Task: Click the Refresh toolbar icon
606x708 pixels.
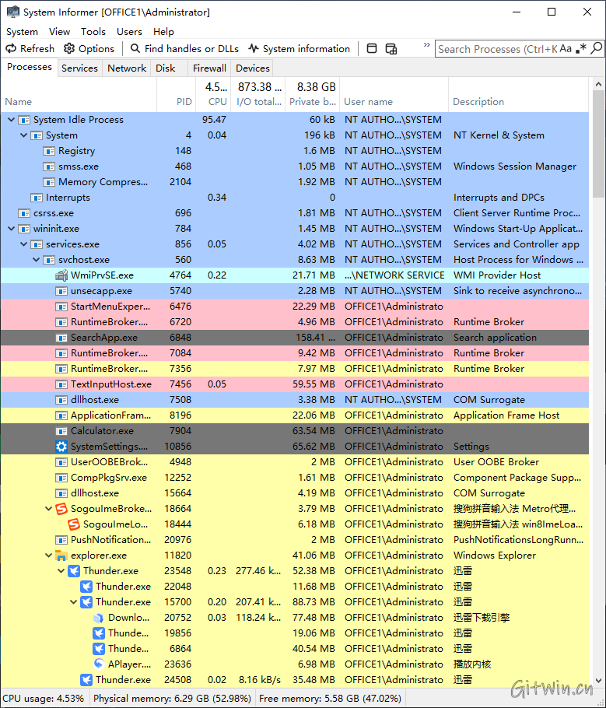Action: 11,48
